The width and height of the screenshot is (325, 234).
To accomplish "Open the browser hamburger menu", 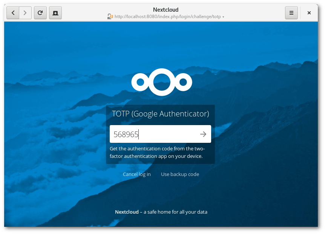I will coord(291,13).
